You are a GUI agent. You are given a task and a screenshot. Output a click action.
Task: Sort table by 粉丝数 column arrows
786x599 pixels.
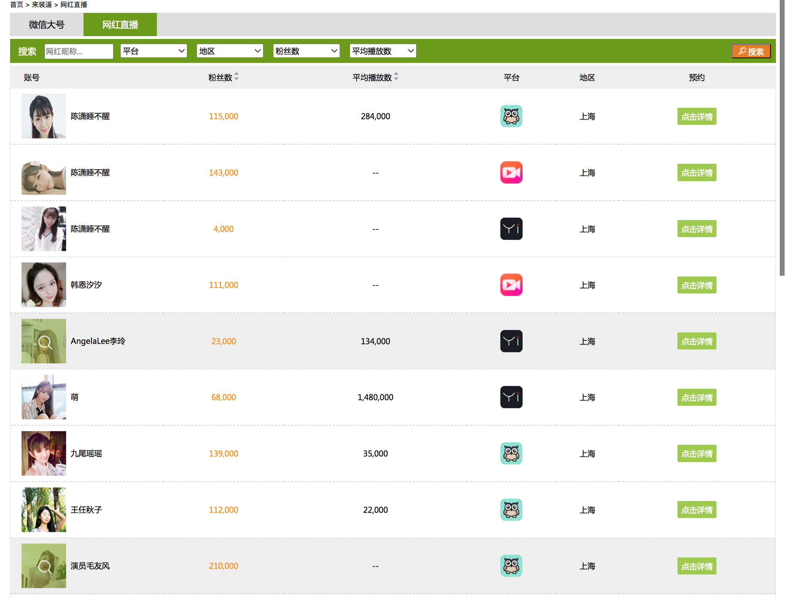[236, 77]
